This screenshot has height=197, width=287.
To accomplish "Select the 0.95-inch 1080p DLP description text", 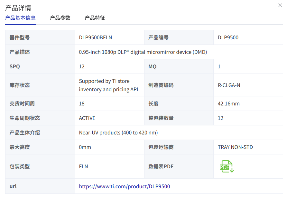I will point(143,52).
